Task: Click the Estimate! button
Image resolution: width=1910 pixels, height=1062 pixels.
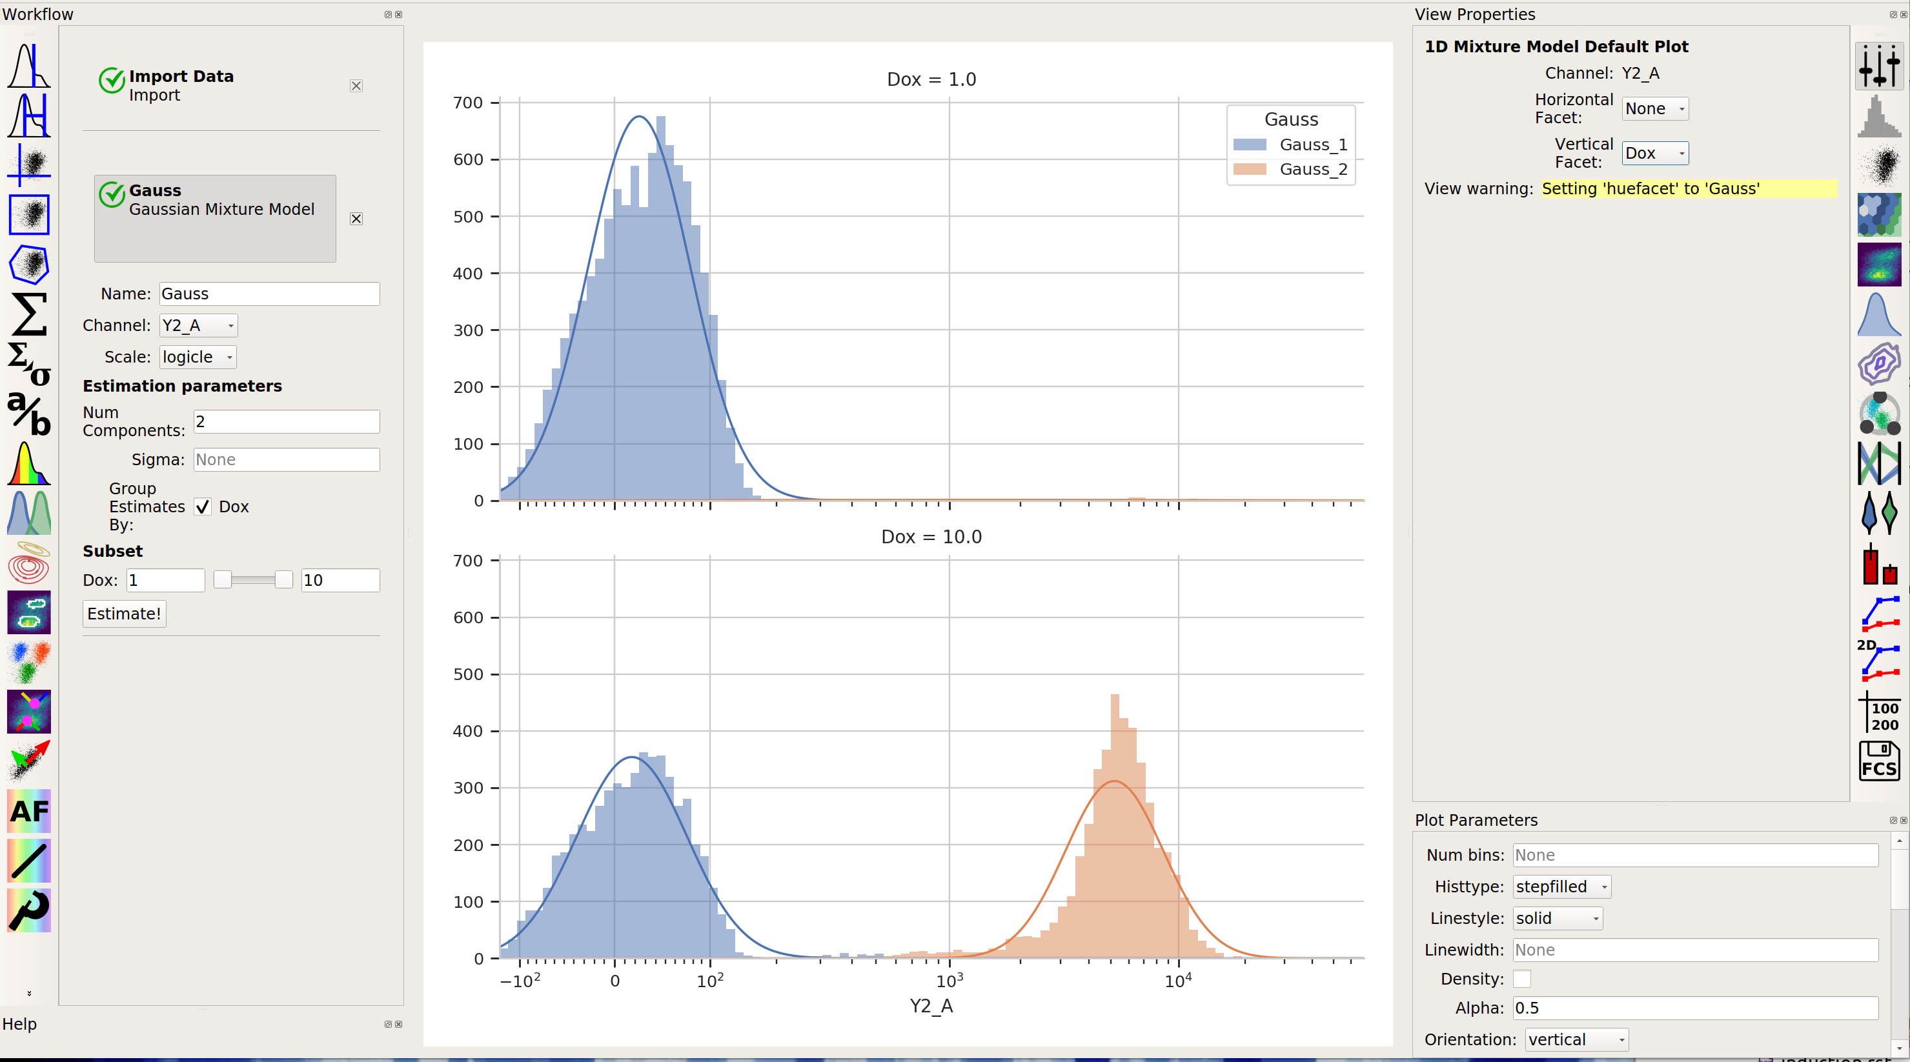Action: pos(124,614)
